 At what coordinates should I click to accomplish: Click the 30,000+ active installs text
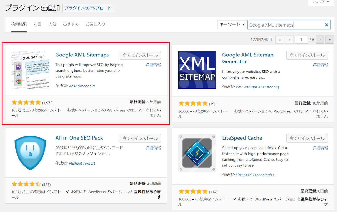[x=203, y=114]
